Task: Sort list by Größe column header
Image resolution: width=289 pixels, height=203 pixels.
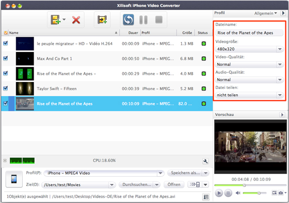Action: point(186,33)
